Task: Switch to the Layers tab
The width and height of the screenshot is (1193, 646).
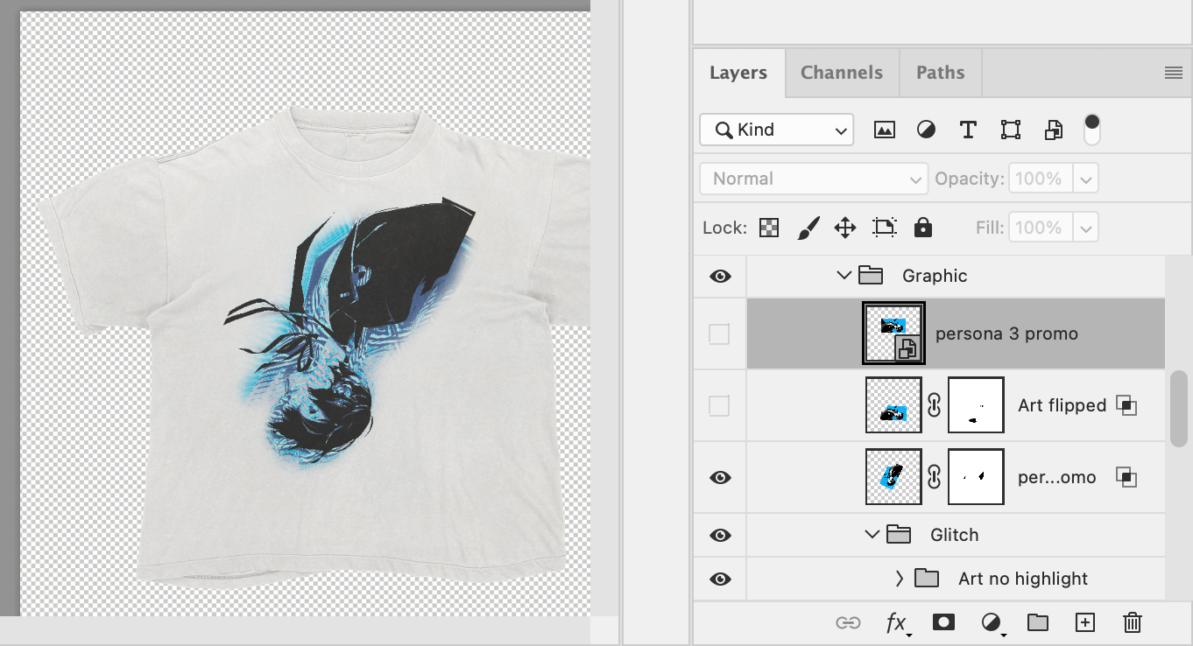Action: pyautogui.click(x=738, y=73)
